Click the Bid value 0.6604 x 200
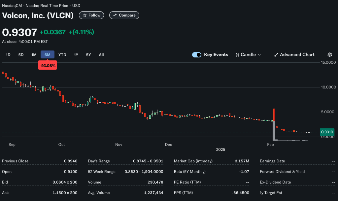 pos(65,182)
